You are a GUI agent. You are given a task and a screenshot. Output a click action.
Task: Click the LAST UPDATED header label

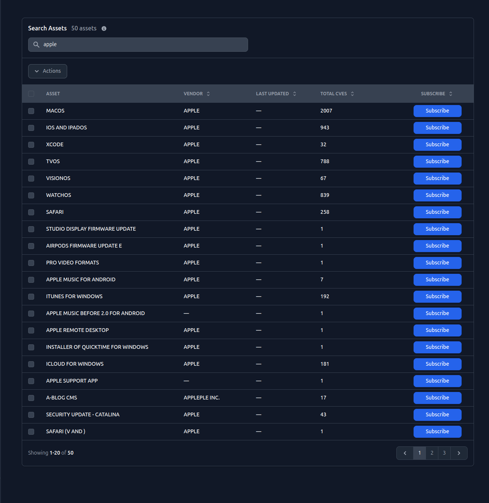click(272, 94)
